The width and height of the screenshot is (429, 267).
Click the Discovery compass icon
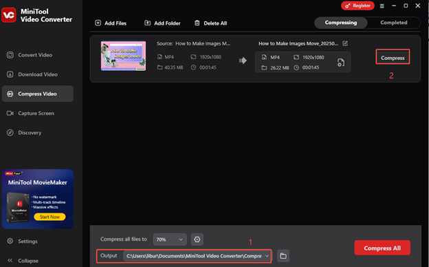10,133
